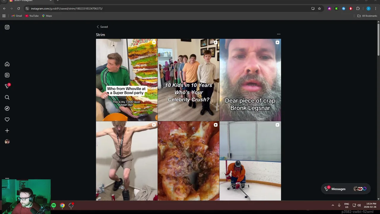Open the Search panel in the sidebar

(7, 97)
